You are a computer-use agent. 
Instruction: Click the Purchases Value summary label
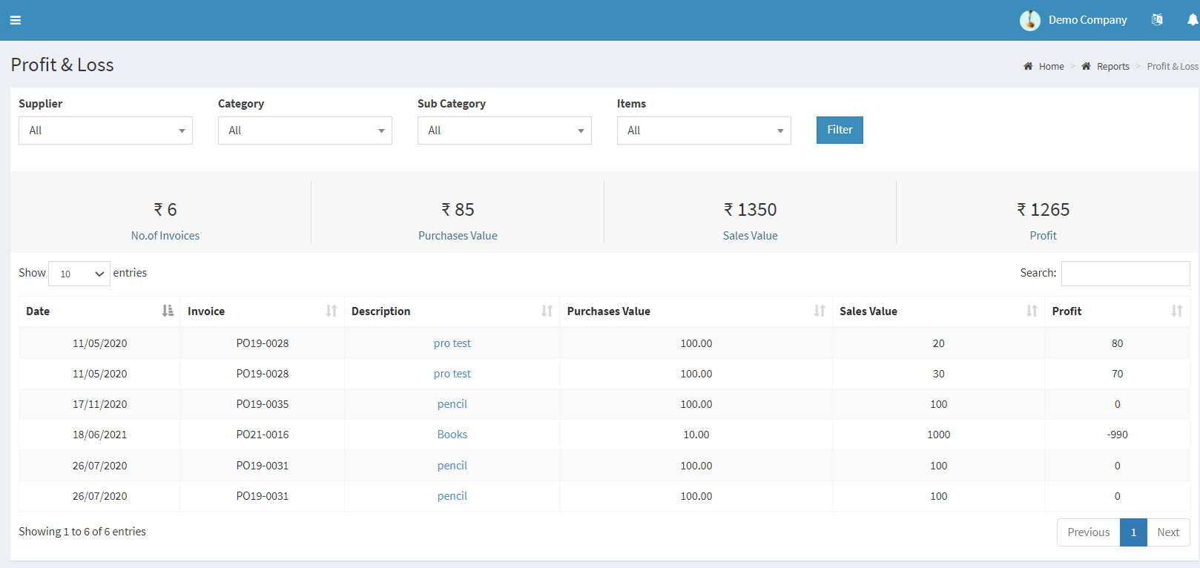point(458,236)
